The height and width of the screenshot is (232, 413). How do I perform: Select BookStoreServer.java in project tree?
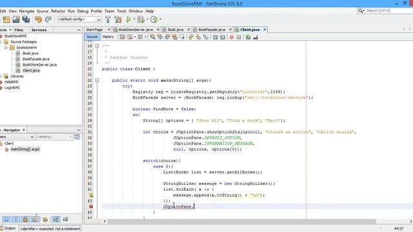(39, 64)
